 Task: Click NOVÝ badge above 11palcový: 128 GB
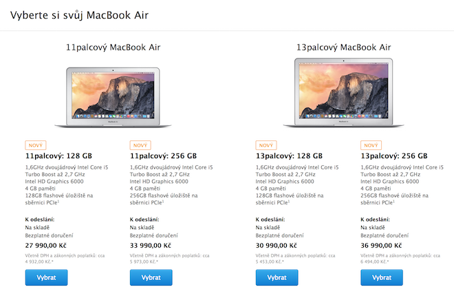click(x=35, y=145)
